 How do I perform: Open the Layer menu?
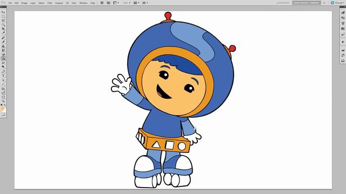[33, 3]
